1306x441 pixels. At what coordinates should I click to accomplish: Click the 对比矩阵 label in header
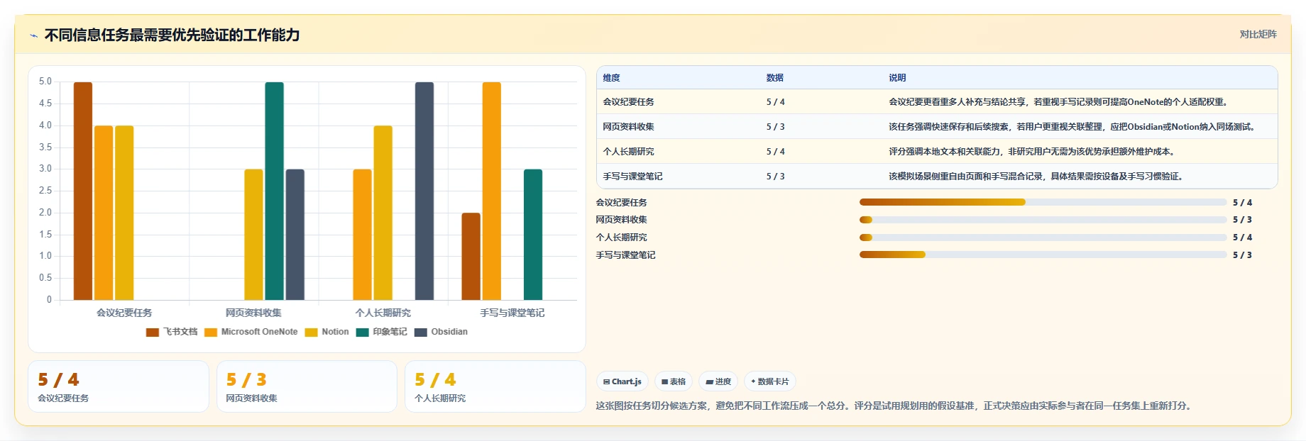pos(1258,35)
